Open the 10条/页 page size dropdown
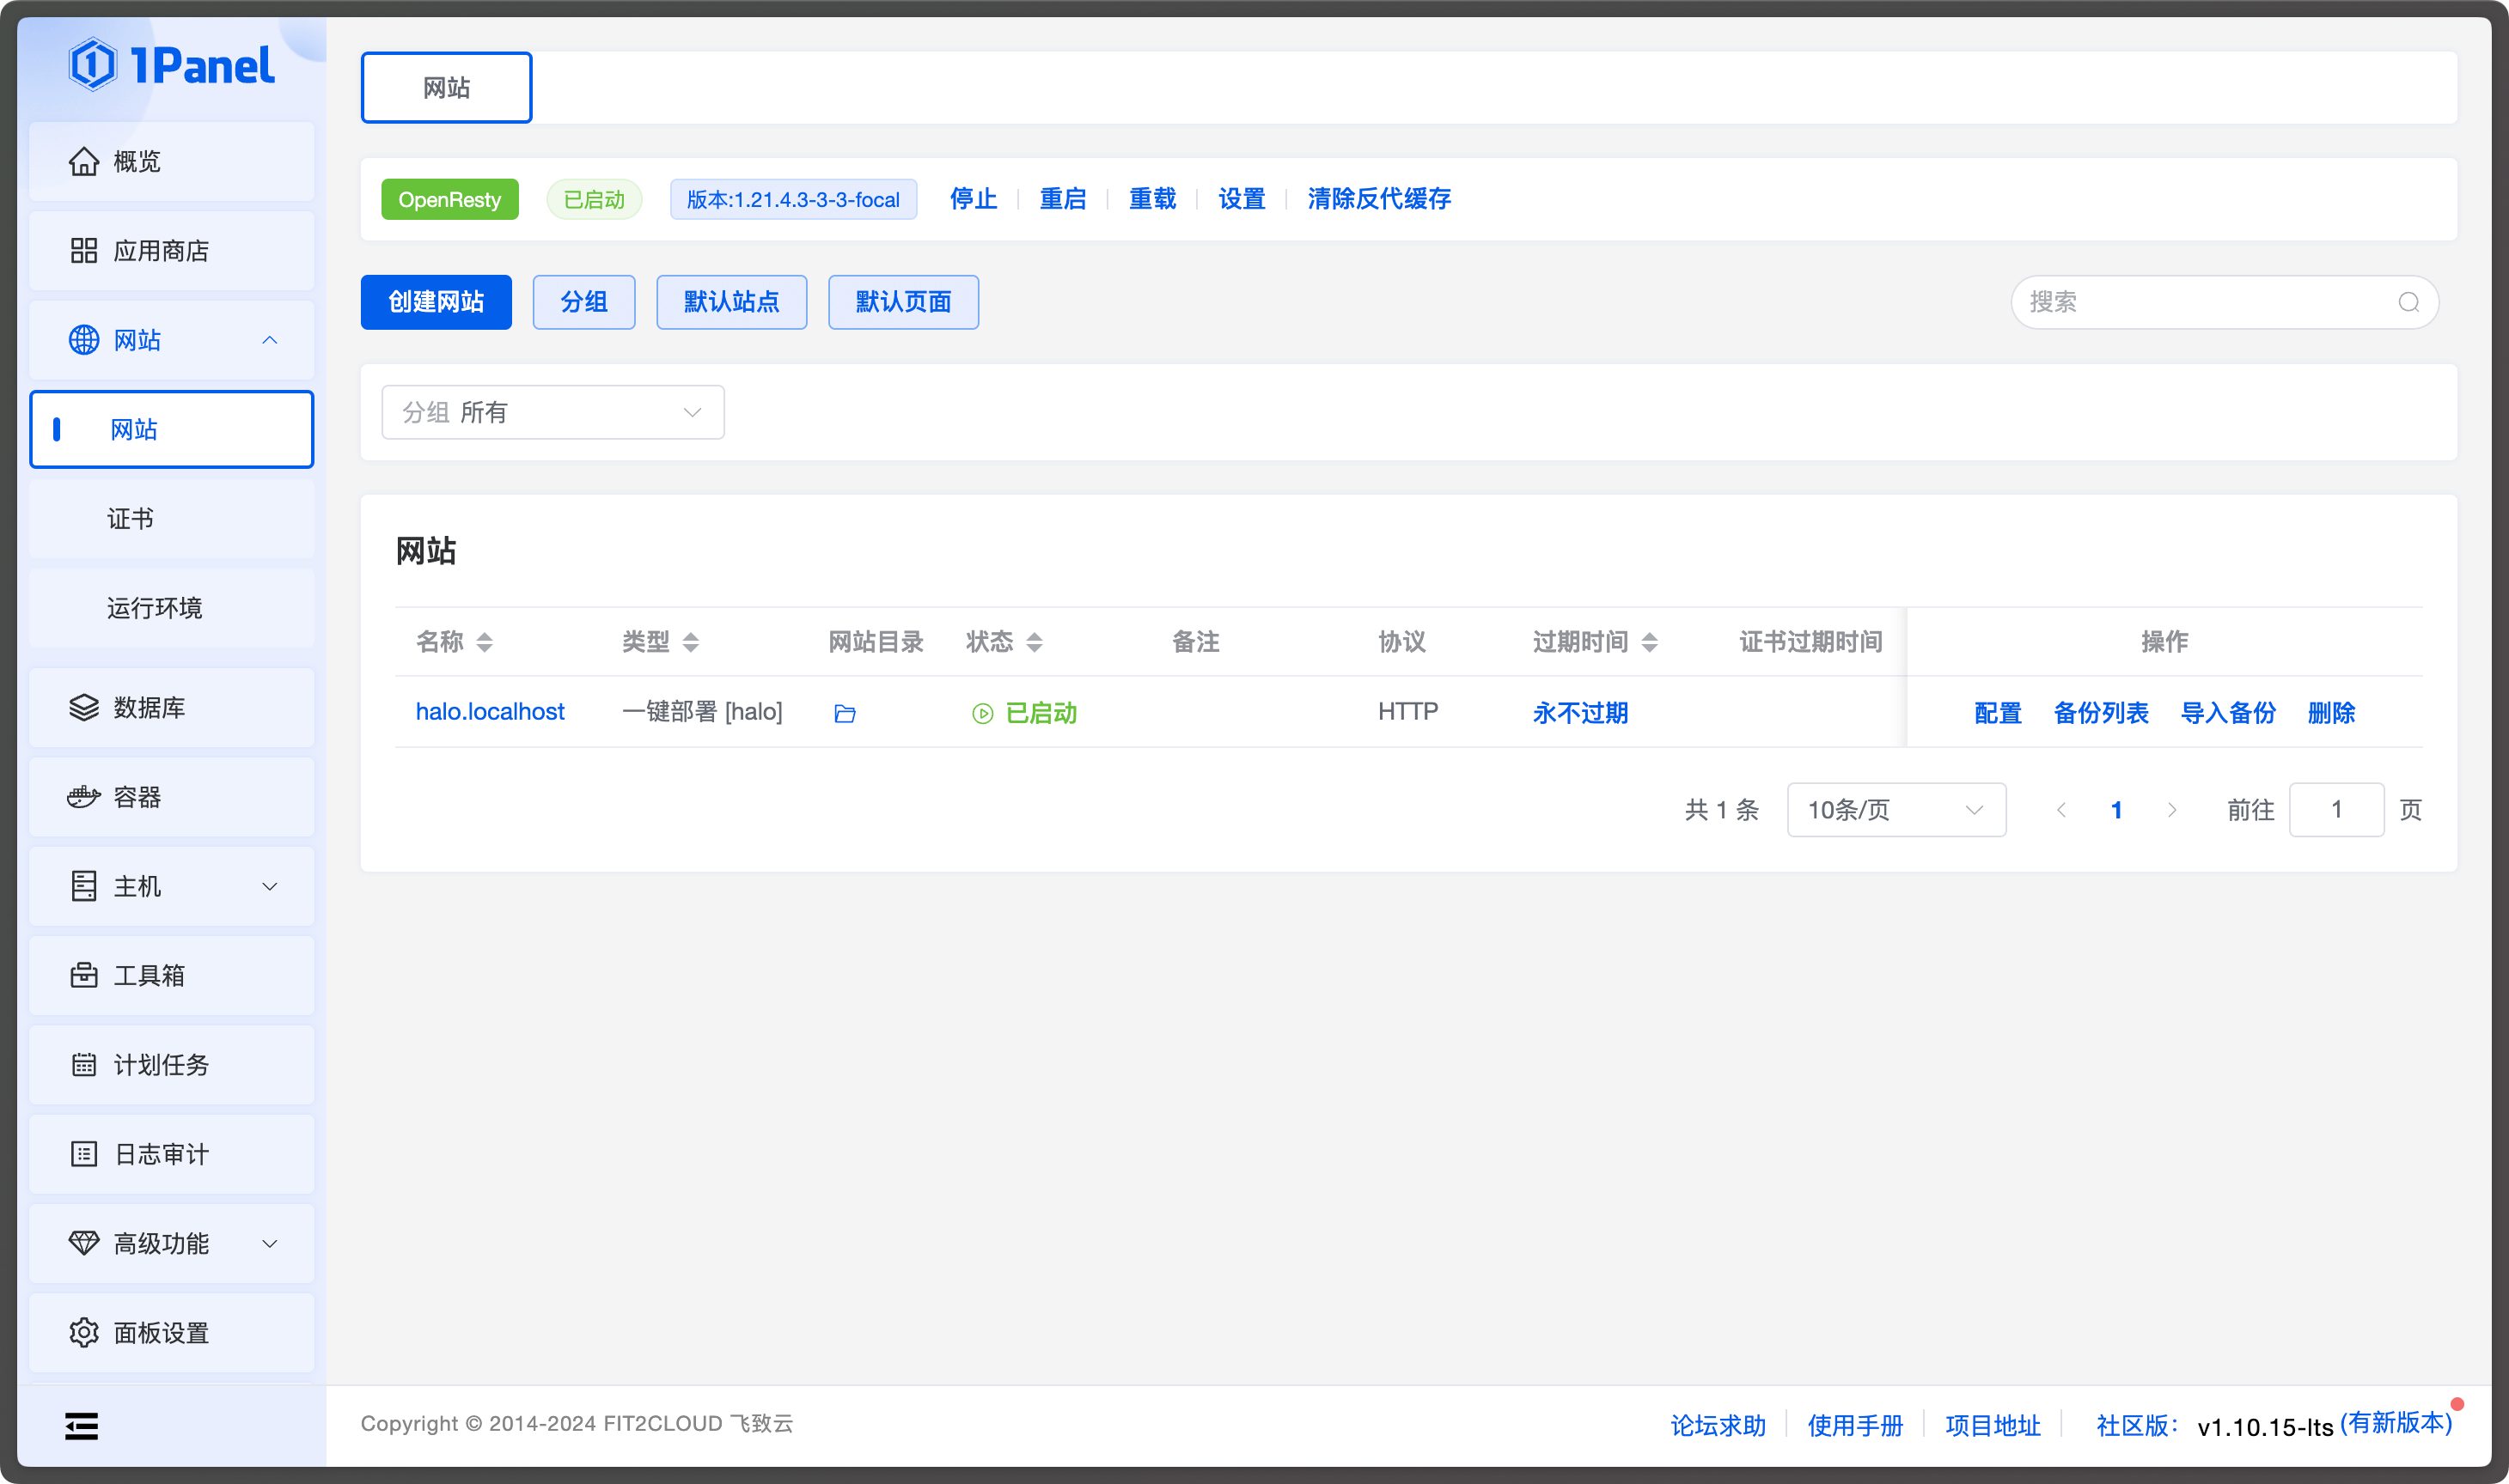Image resolution: width=2509 pixels, height=1484 pixels. 1895,810
